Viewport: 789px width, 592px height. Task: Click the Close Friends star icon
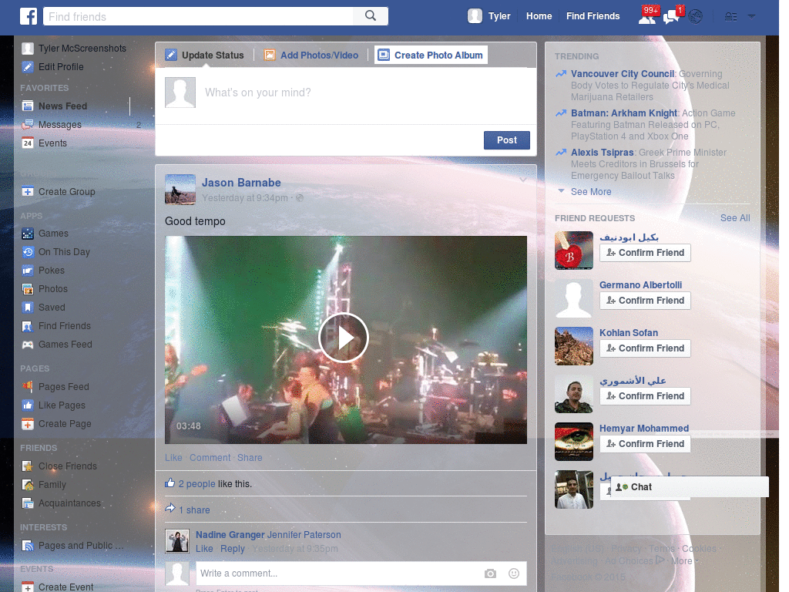click(28, 466)
